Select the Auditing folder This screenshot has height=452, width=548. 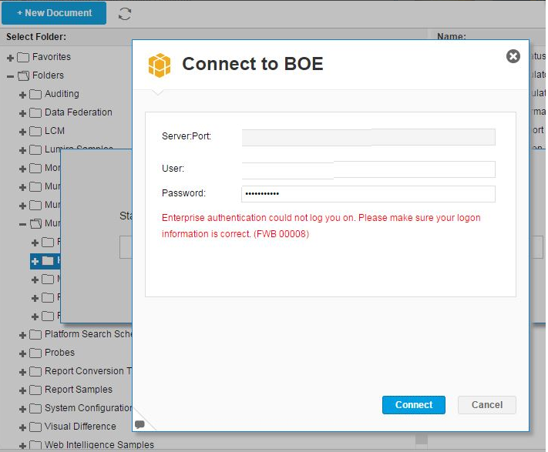(62, 94)
